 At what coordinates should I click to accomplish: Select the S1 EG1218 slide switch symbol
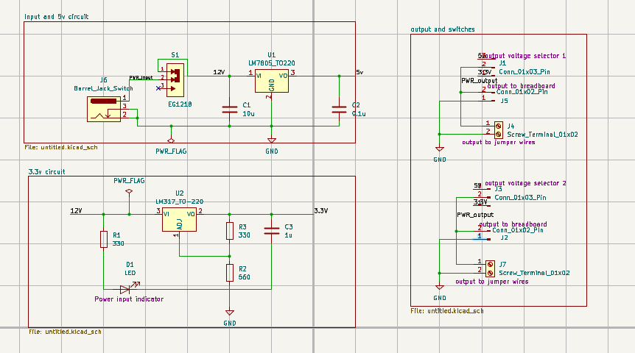(x=175, y=80)
